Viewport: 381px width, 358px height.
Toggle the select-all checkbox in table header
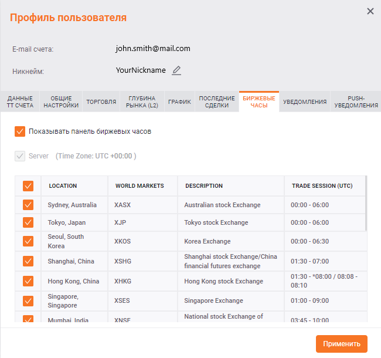coord(28,186)
